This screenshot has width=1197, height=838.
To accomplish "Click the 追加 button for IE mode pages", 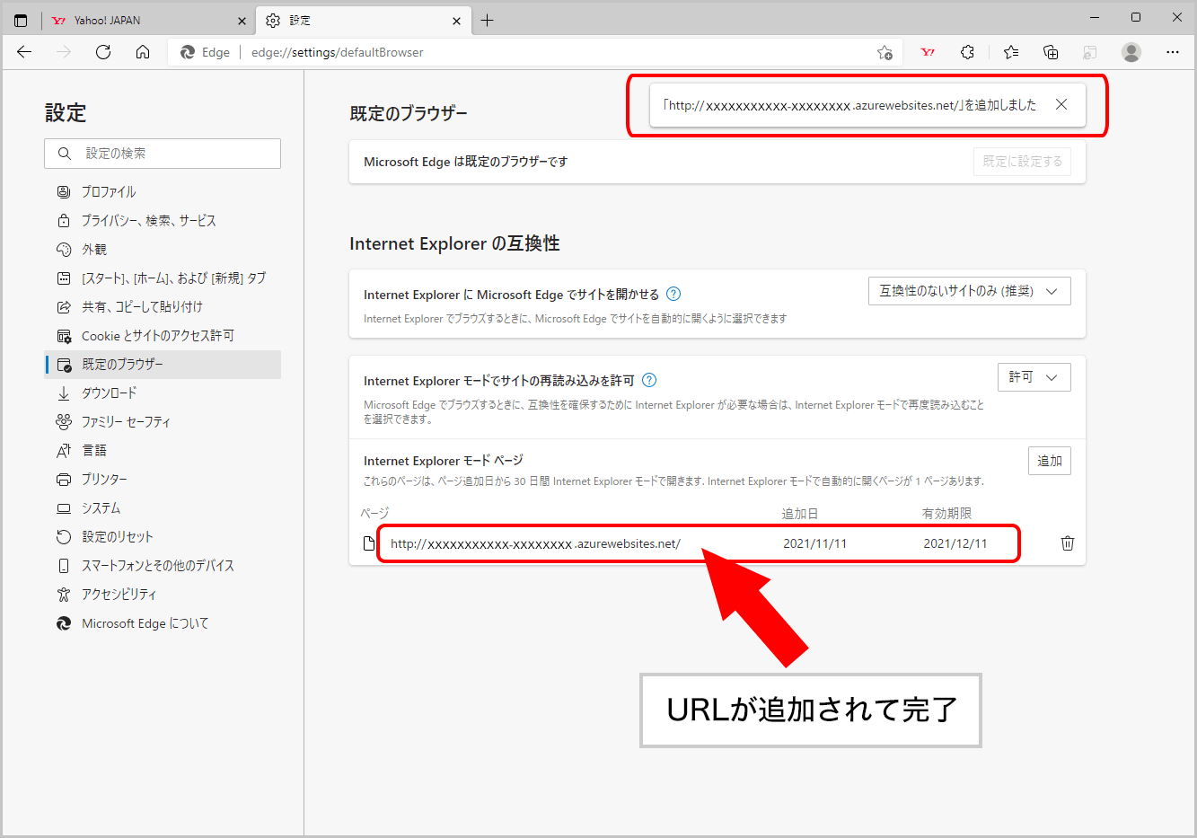I will (x=1049, y=461).
